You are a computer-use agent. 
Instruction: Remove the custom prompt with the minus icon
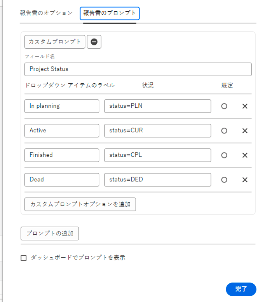click(94, 42)
